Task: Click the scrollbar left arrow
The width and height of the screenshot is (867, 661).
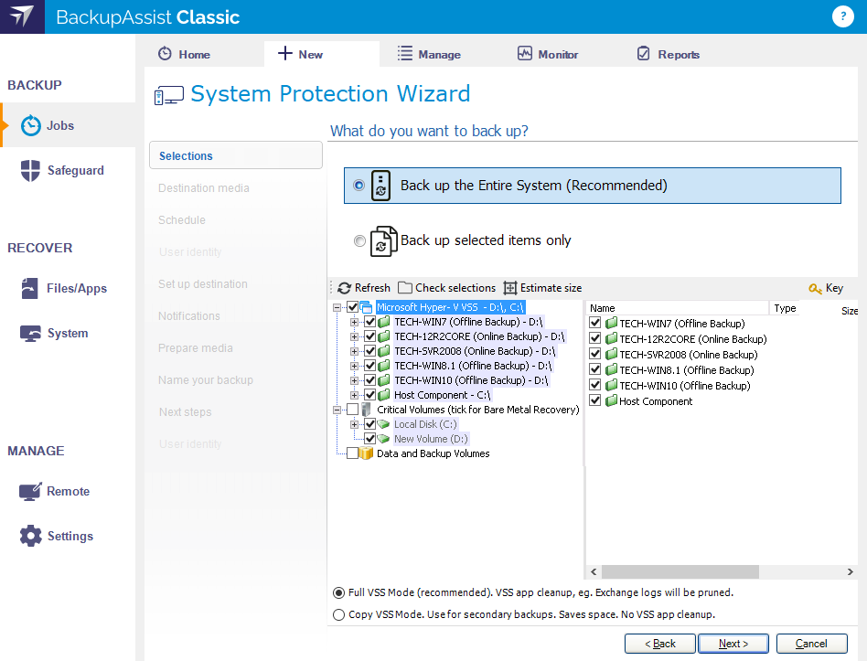Action: click(x=594, y=571)
